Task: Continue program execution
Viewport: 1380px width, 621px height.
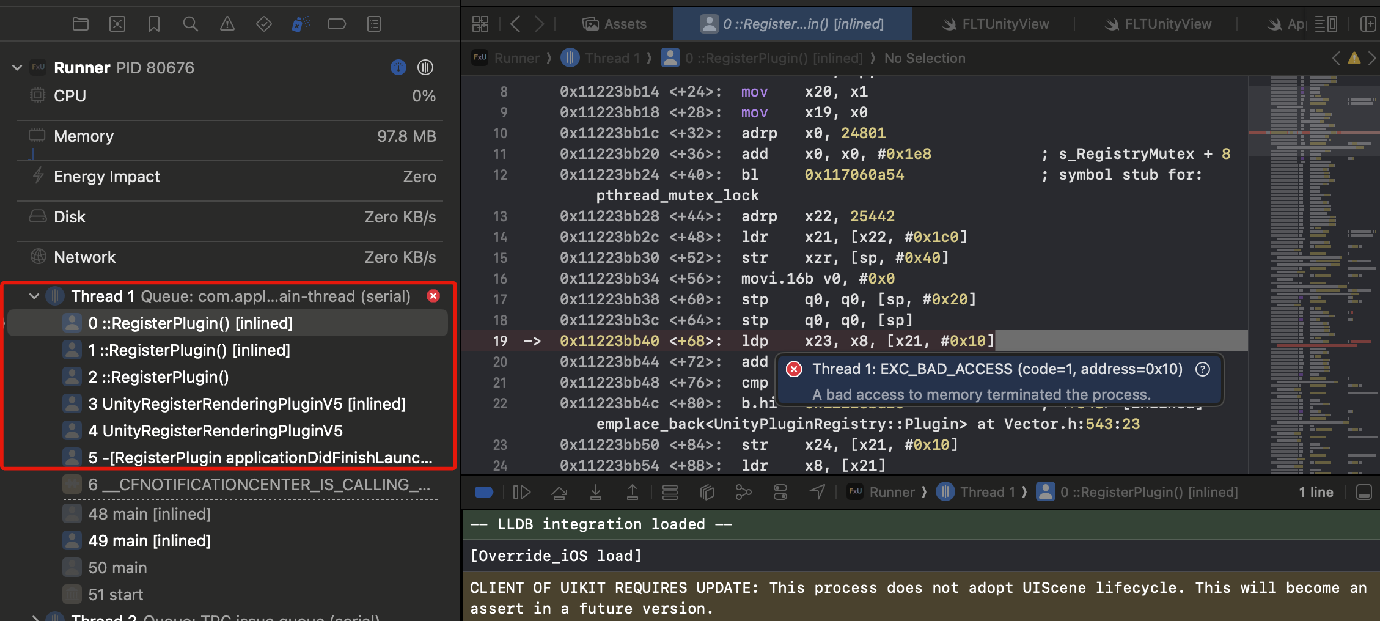Action: click(x=522, y=492)
